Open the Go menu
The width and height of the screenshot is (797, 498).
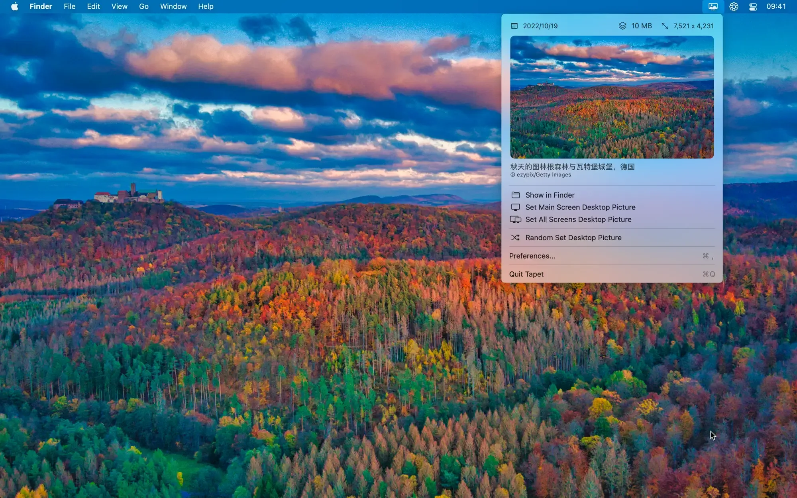[143, 6]
